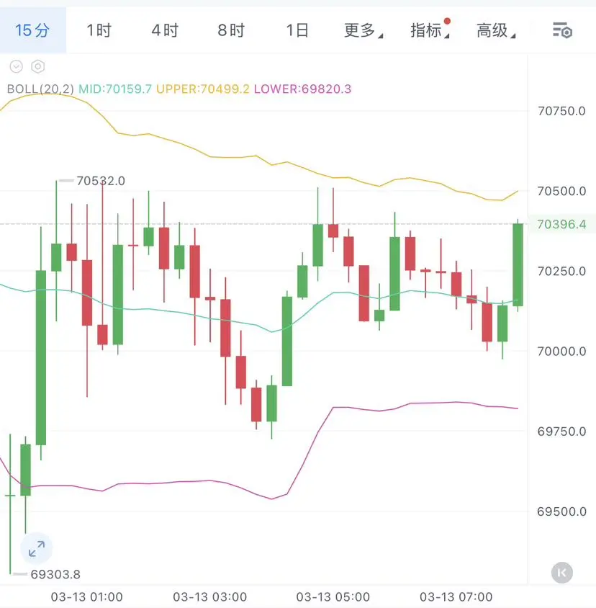Select the latest green candle at 70396.4

pyautogui.click(x=518, y=265)
